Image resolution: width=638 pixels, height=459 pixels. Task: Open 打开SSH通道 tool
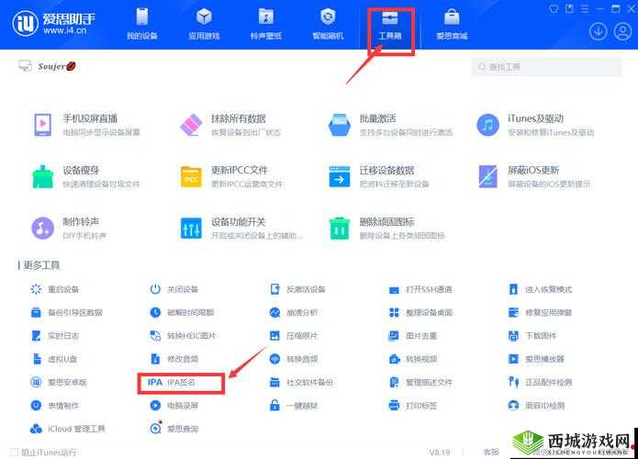[420, 289]
